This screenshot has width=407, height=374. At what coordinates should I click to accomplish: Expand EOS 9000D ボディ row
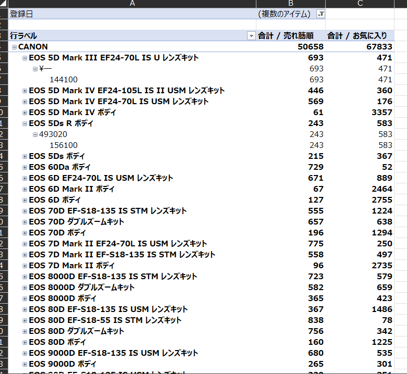(x=24, y=364)
